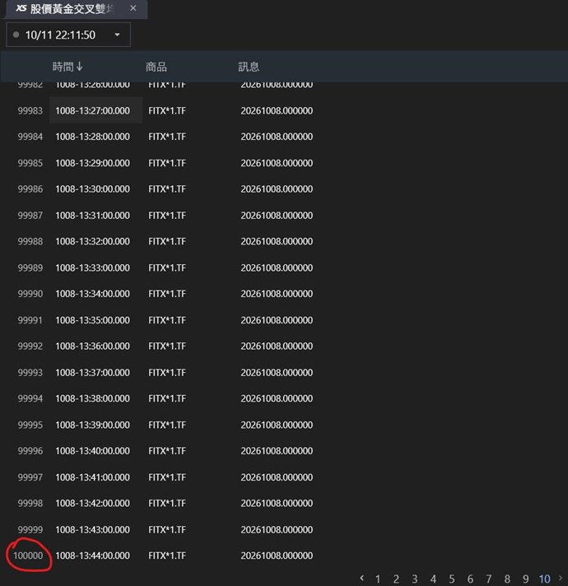Go to page 7
The height and width of the screenshot is (586, 568).
[489, 579]
